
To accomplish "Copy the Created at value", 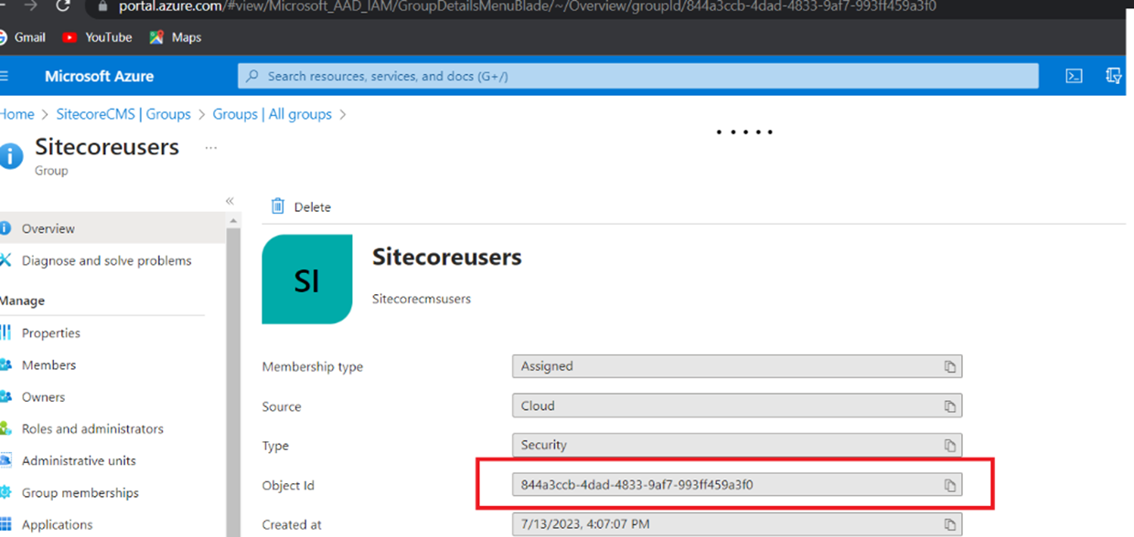I will click(950, 525).
